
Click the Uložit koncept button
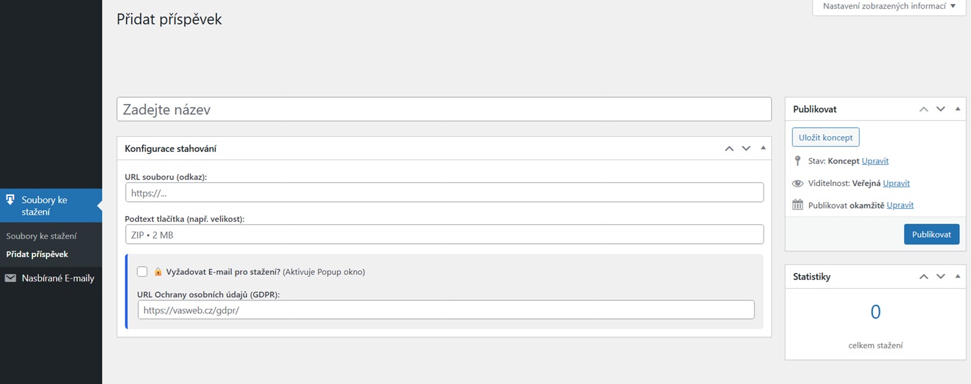point(825,138)
